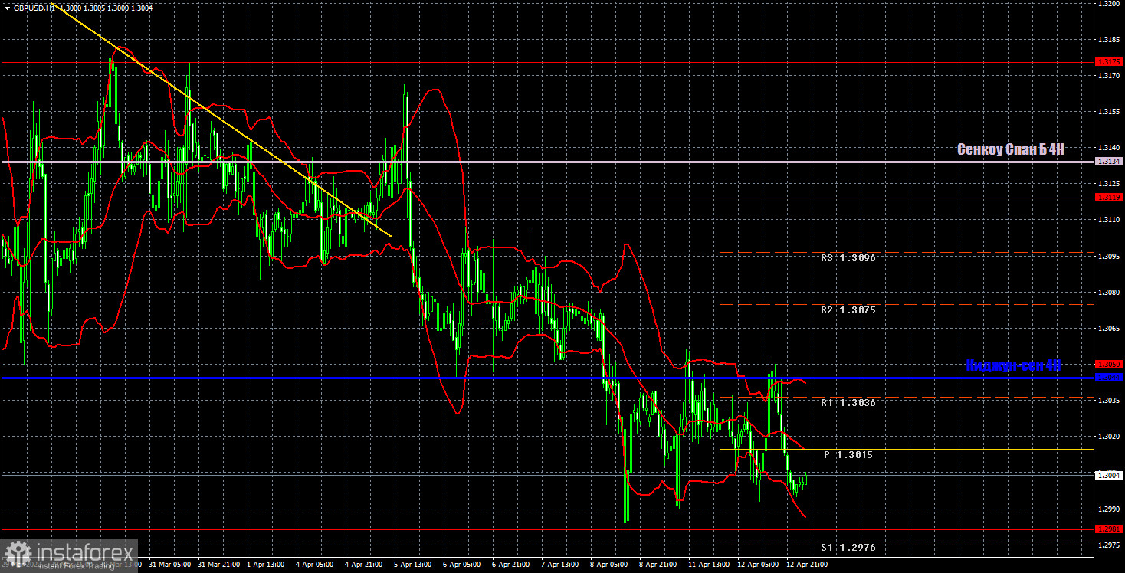Click the '12 Apr 21:00' time axis label
Image resolution: width=1125 pixels, height=573 pixels.
pos(807,565)
